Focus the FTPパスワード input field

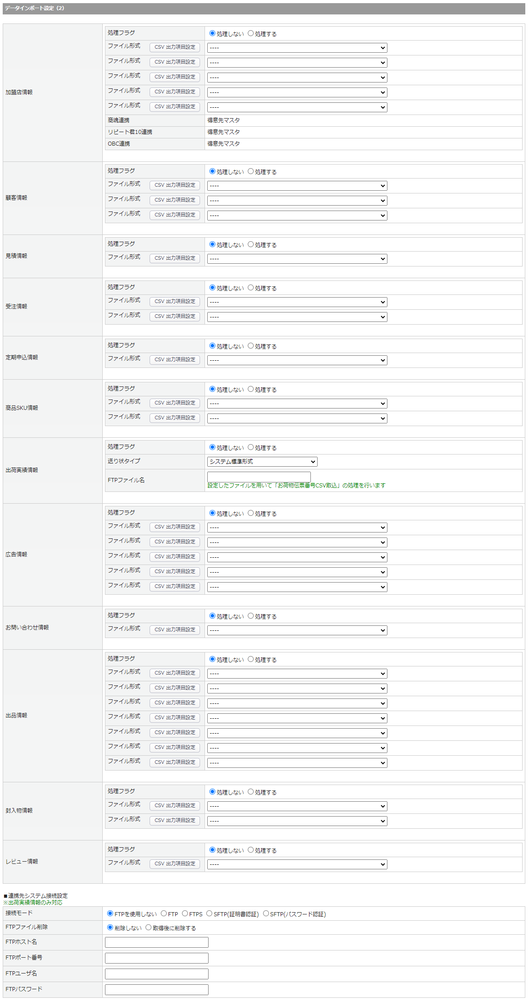point(156,990)
